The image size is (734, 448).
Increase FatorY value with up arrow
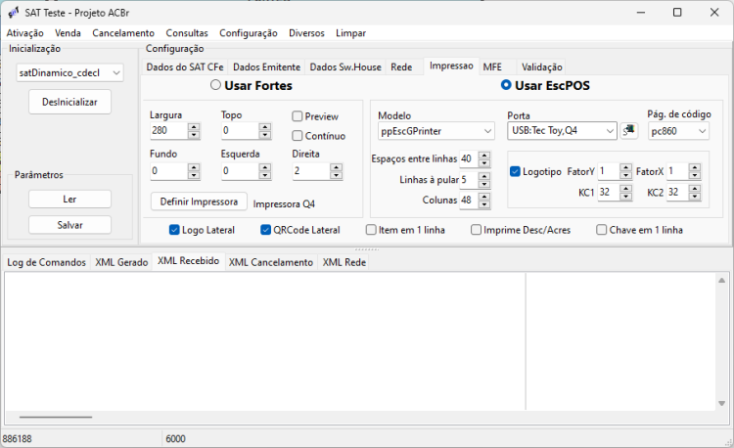pyautogui.click(x=626, y=167)
